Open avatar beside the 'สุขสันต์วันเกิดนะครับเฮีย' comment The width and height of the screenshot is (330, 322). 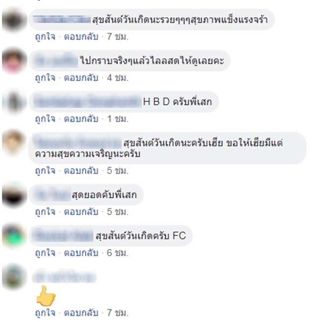pos(14,143)
